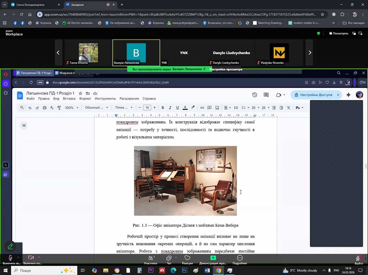This screenshot has height=275, width=368.
Task: Click the Настройки Доступа share button
Action: pyautogui.click(x=313, y=95)
